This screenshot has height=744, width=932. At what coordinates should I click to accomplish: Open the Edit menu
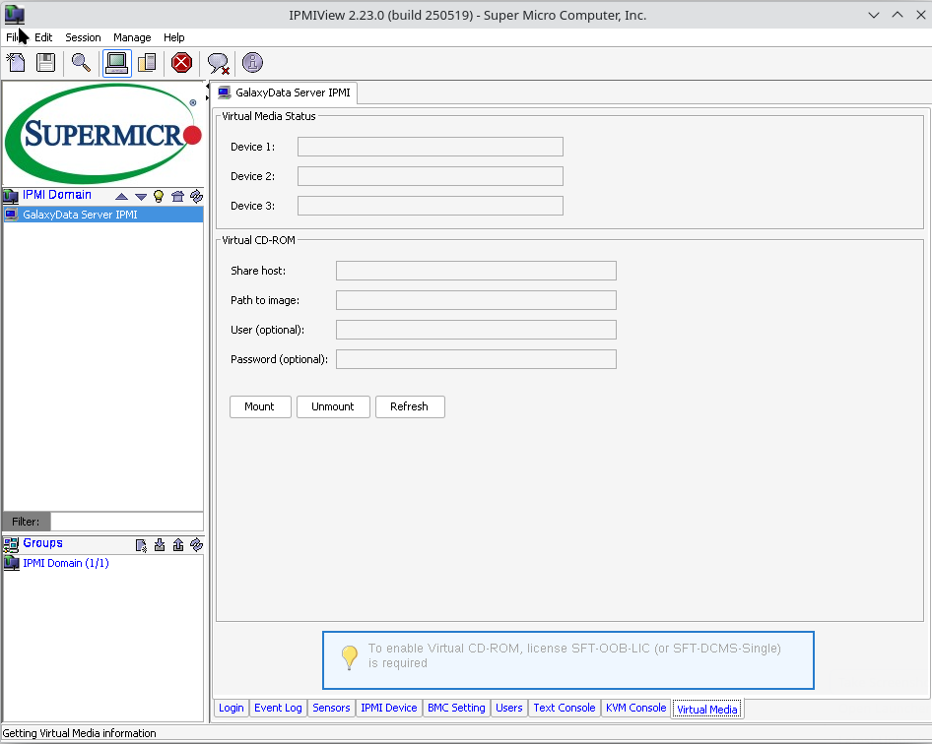tap(43, 37)
